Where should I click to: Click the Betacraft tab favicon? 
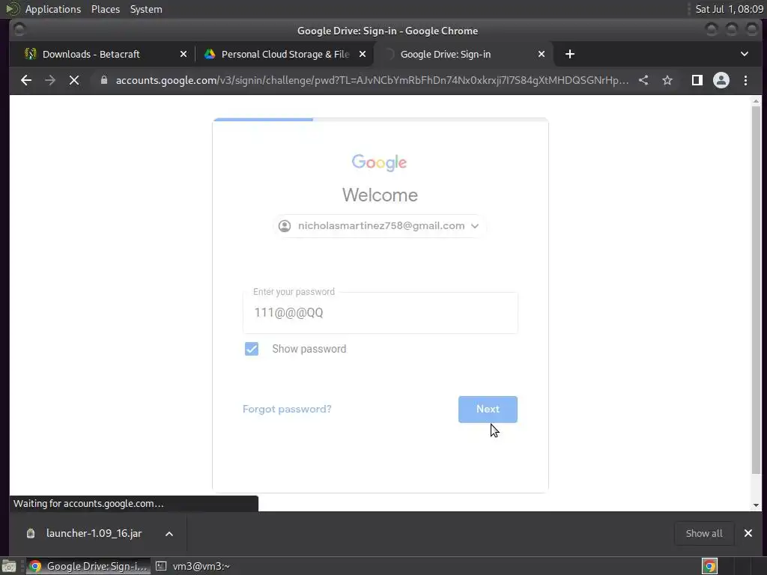click(30, 54)
